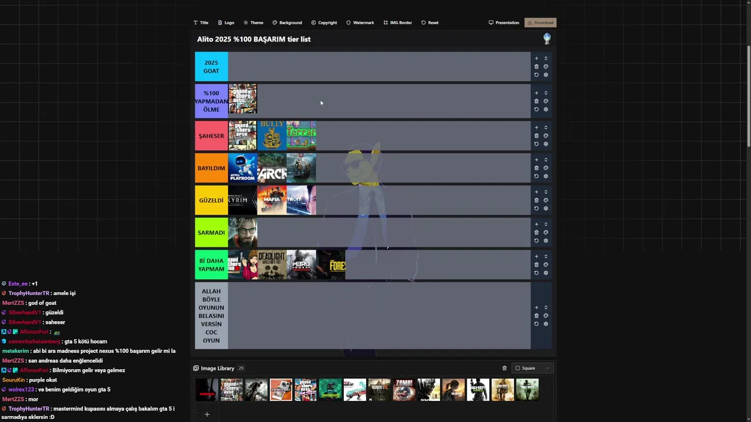Reorder the ŞAHESER row with up-down arrows

[546, 128]
